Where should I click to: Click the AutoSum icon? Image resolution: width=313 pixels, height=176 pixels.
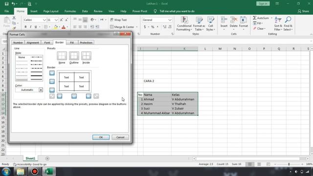(255, 18)
